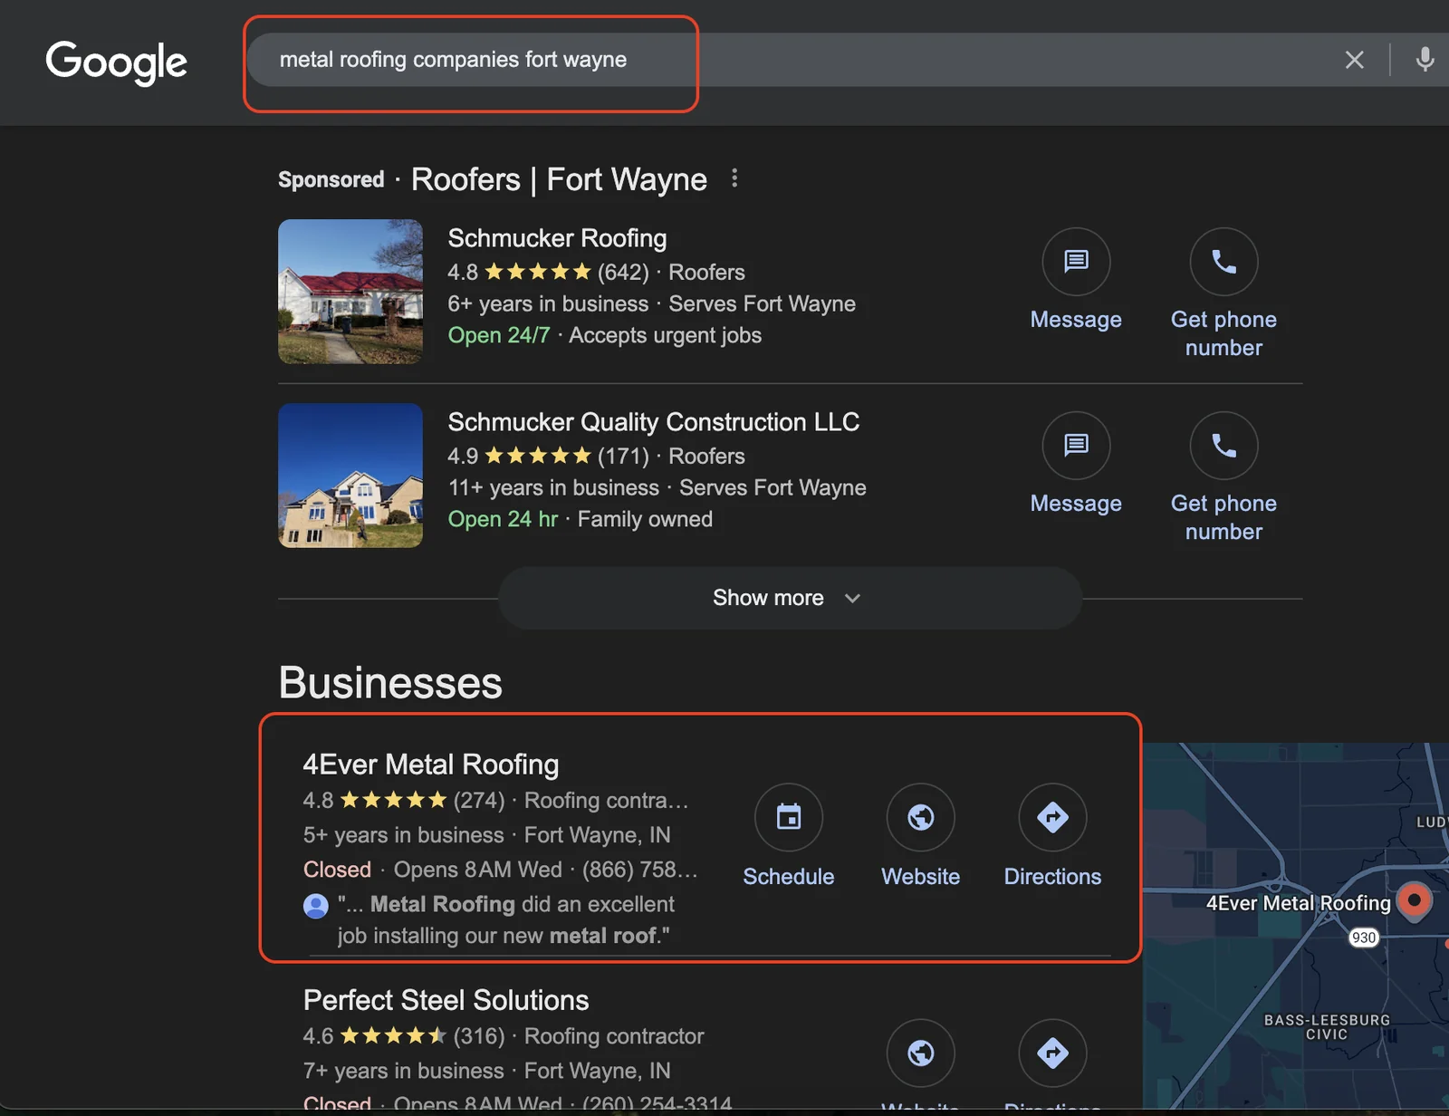1449x1116 pixels.
Task: Click Schedule calendar icon for 4Ever Metal Roofing
Action: tap(789, 817)
